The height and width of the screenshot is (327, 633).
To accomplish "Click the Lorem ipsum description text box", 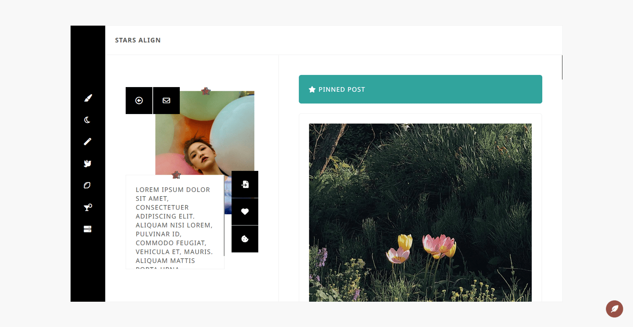I will click(x=175, y=222).
